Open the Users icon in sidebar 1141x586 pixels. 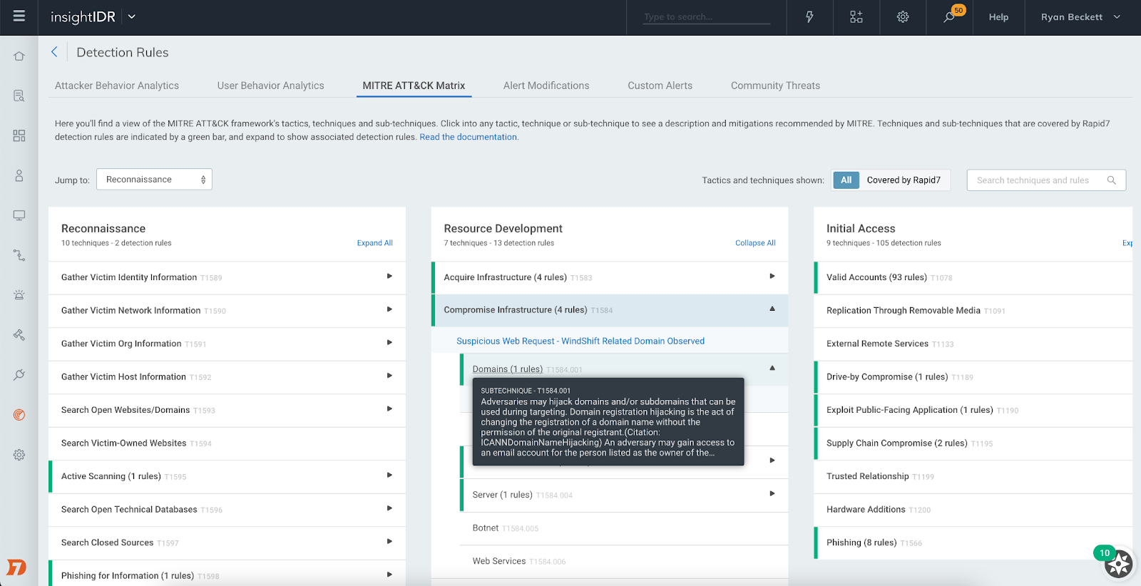(x=19, y=175)
